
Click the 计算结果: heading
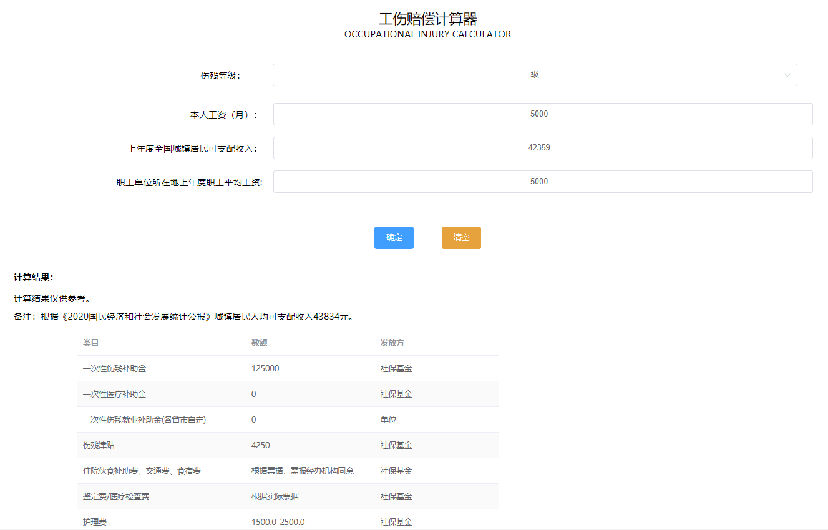point(34,277)
